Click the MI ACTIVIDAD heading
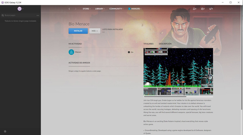 click(75, 44)
